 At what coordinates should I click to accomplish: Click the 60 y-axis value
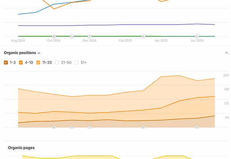[227, 117]
